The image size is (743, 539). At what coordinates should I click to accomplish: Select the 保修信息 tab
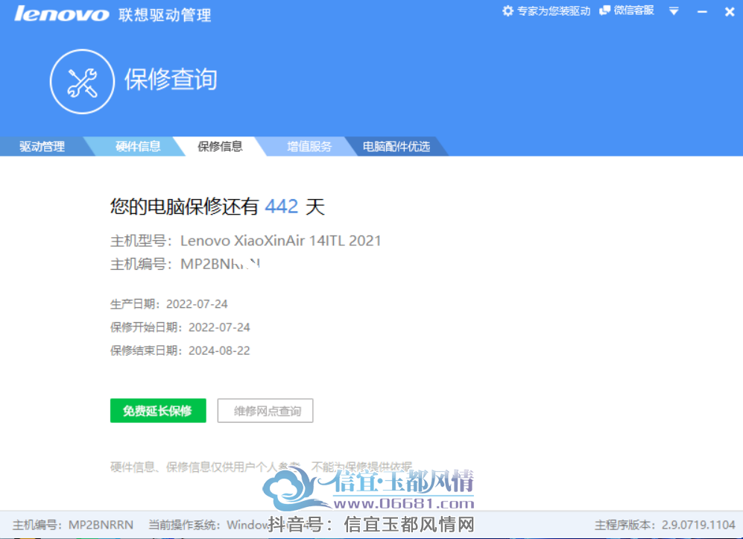click(x=220, y=146)
